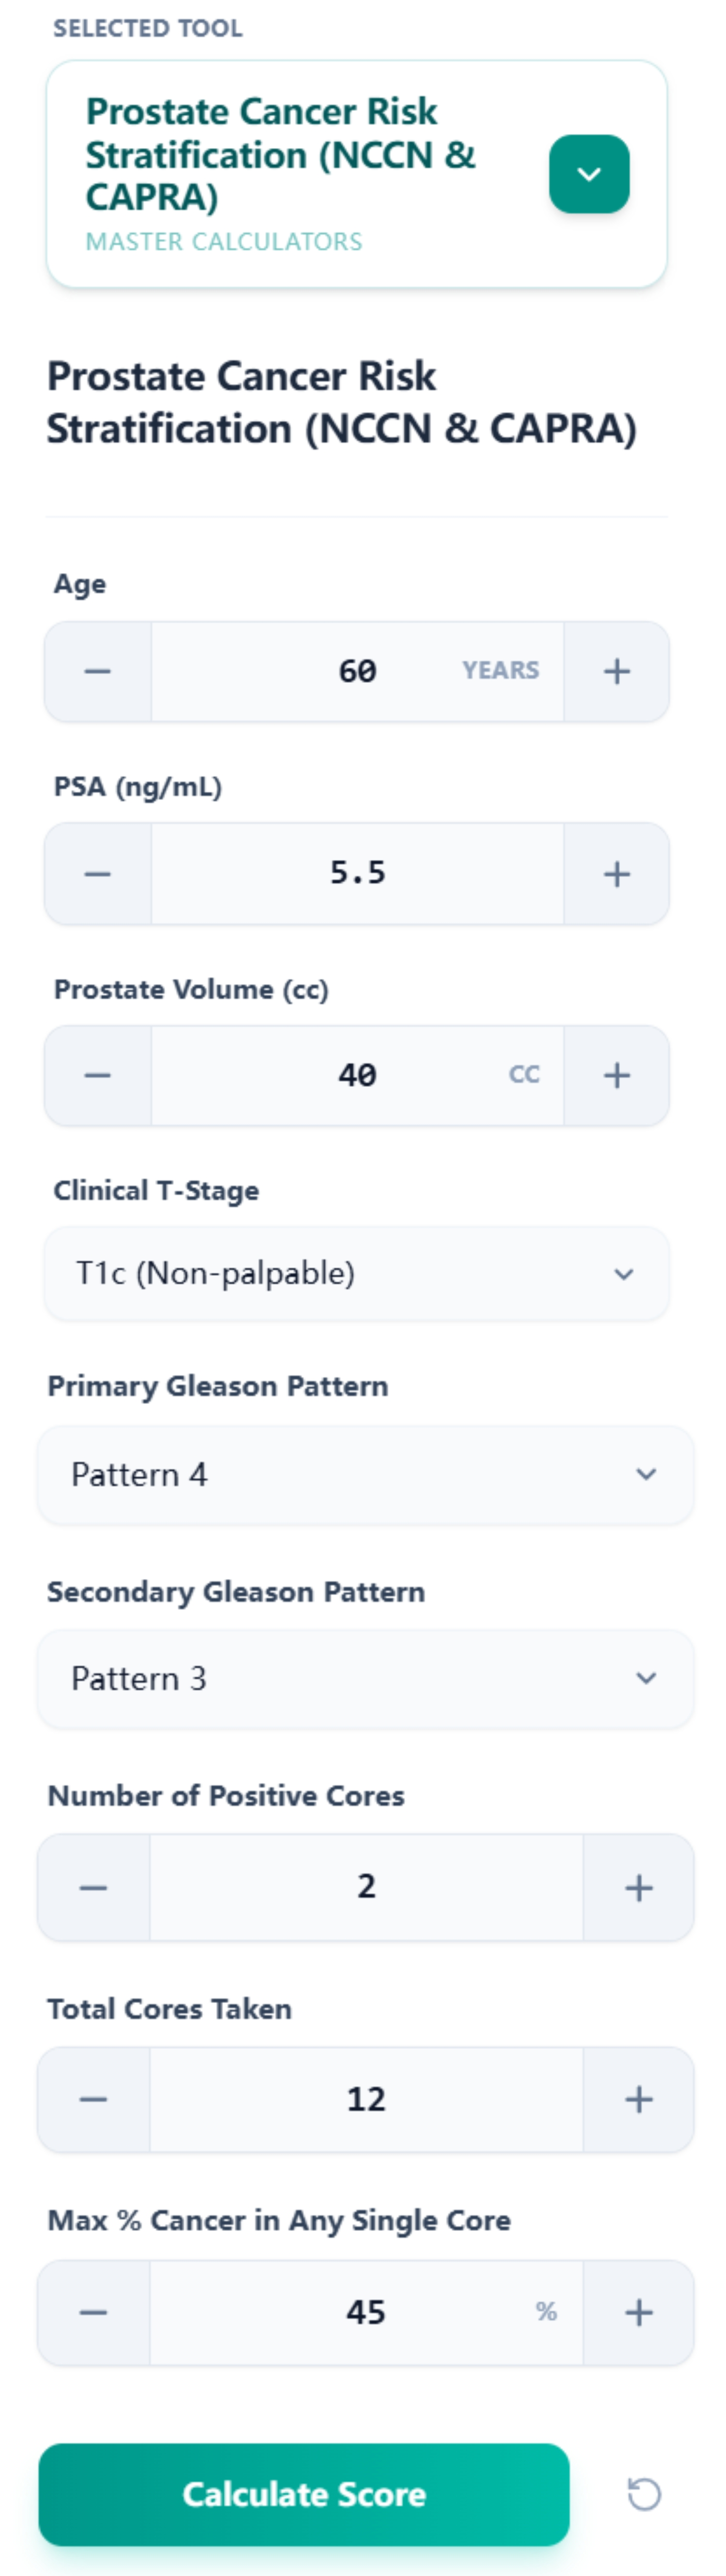Decrement Age using the minus icon
Viewport: 726px width, 2576px height.
97,671
